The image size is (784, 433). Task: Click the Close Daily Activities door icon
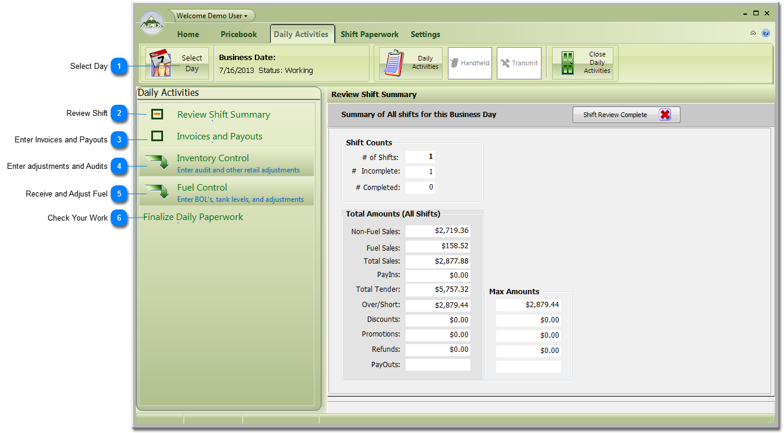click(x=567, y=64)
